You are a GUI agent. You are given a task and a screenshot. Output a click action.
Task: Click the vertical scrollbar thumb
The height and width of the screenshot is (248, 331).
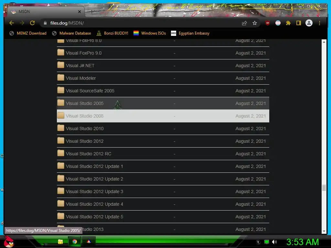324,188
